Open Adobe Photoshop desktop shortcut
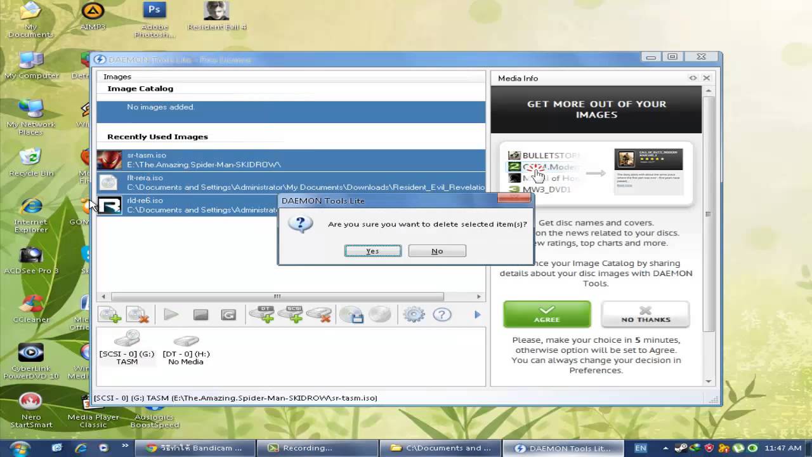Screen dimensions: 812x457 pyautogui.click(x=154, y=20)
